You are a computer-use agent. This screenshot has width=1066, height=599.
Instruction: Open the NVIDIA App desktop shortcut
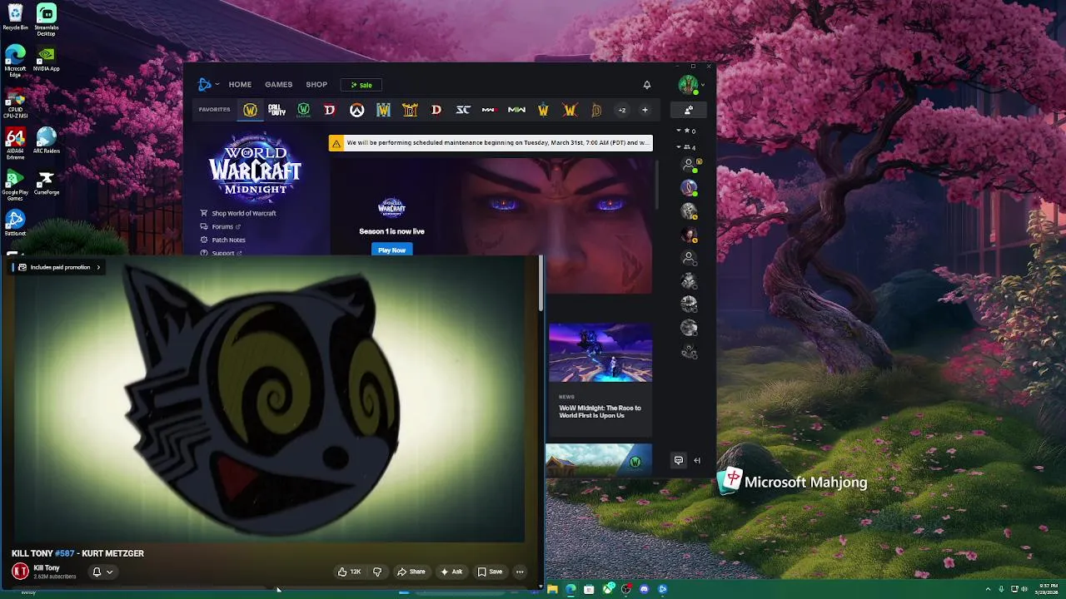47,58
